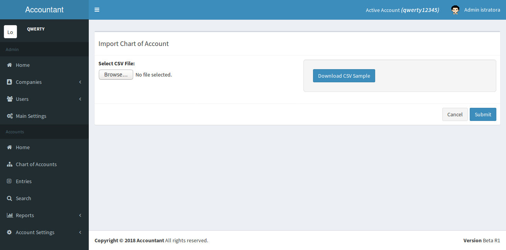Click the Account Settings gear icon
The height and width of the screenshot is (250, 506).
10,232
